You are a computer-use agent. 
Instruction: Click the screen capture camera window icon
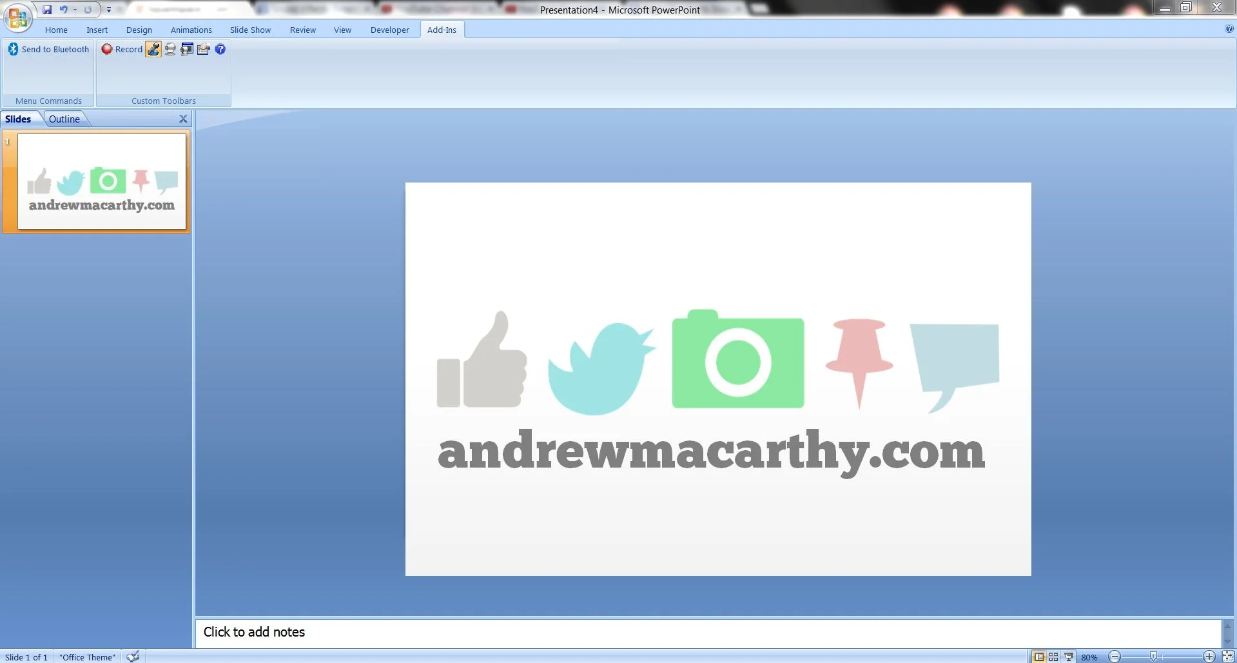(x=187, y=49)
